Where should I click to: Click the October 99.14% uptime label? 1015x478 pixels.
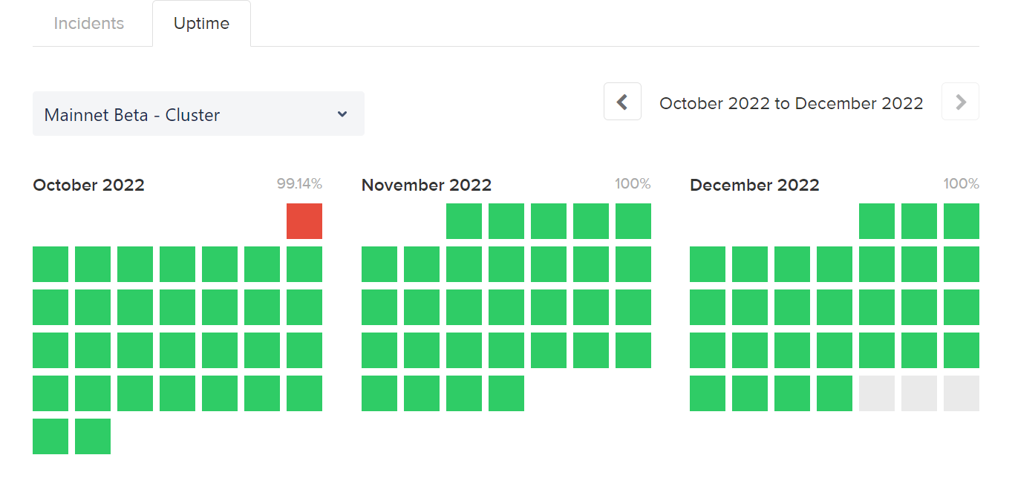click(299, 183)
